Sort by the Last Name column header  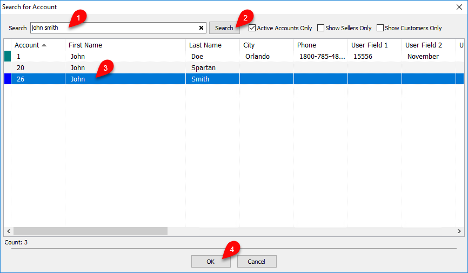[x=212, y=45]
